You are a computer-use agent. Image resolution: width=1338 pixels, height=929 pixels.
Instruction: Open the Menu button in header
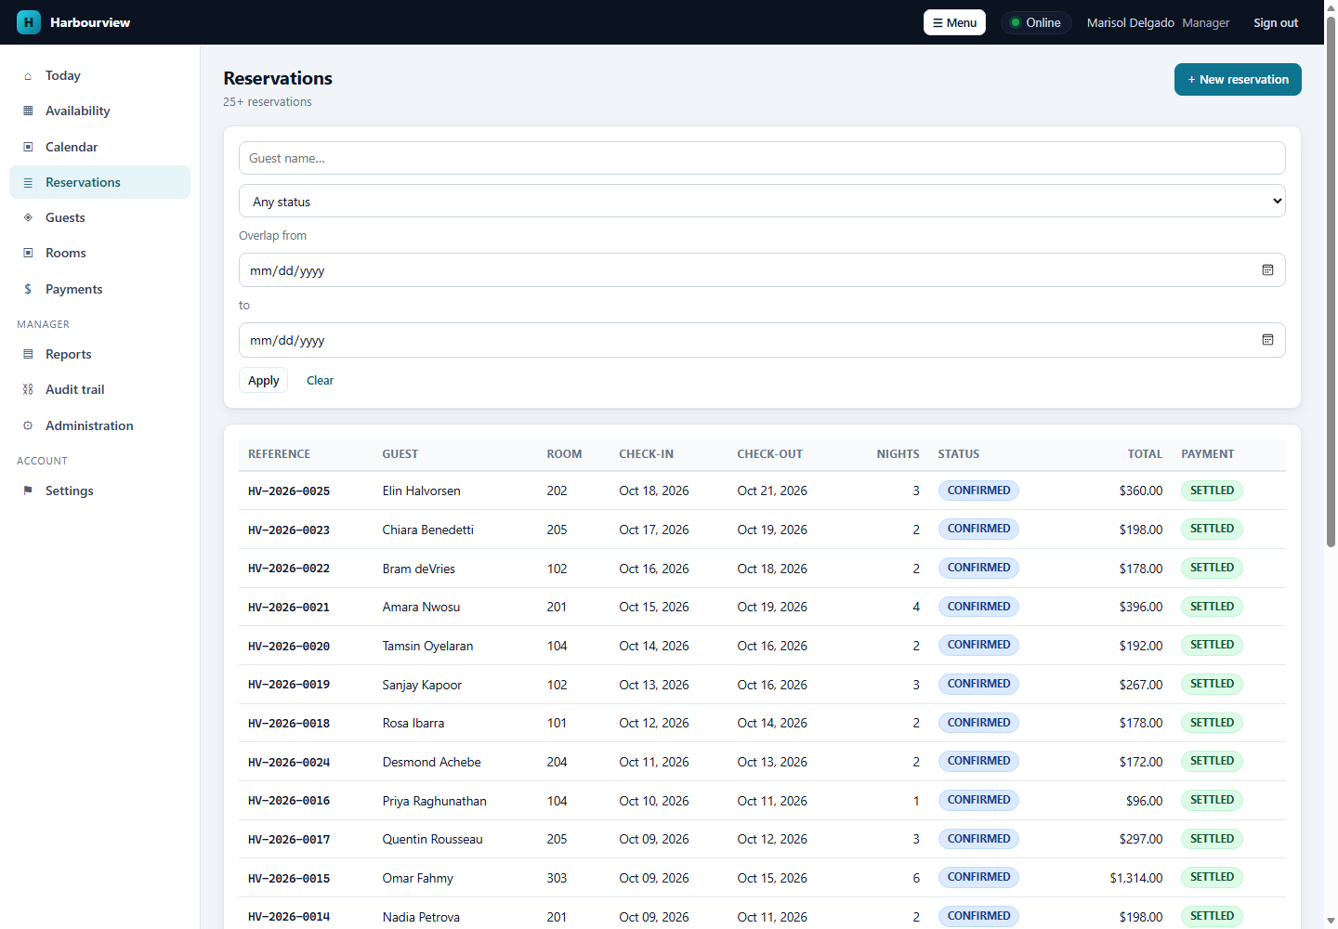coord(954,22)
